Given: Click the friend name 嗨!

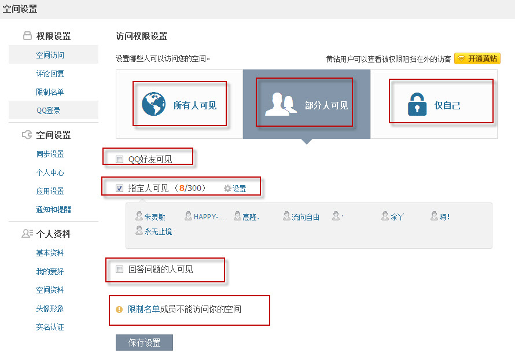Looking at the screenshot, I should [444, 217].
